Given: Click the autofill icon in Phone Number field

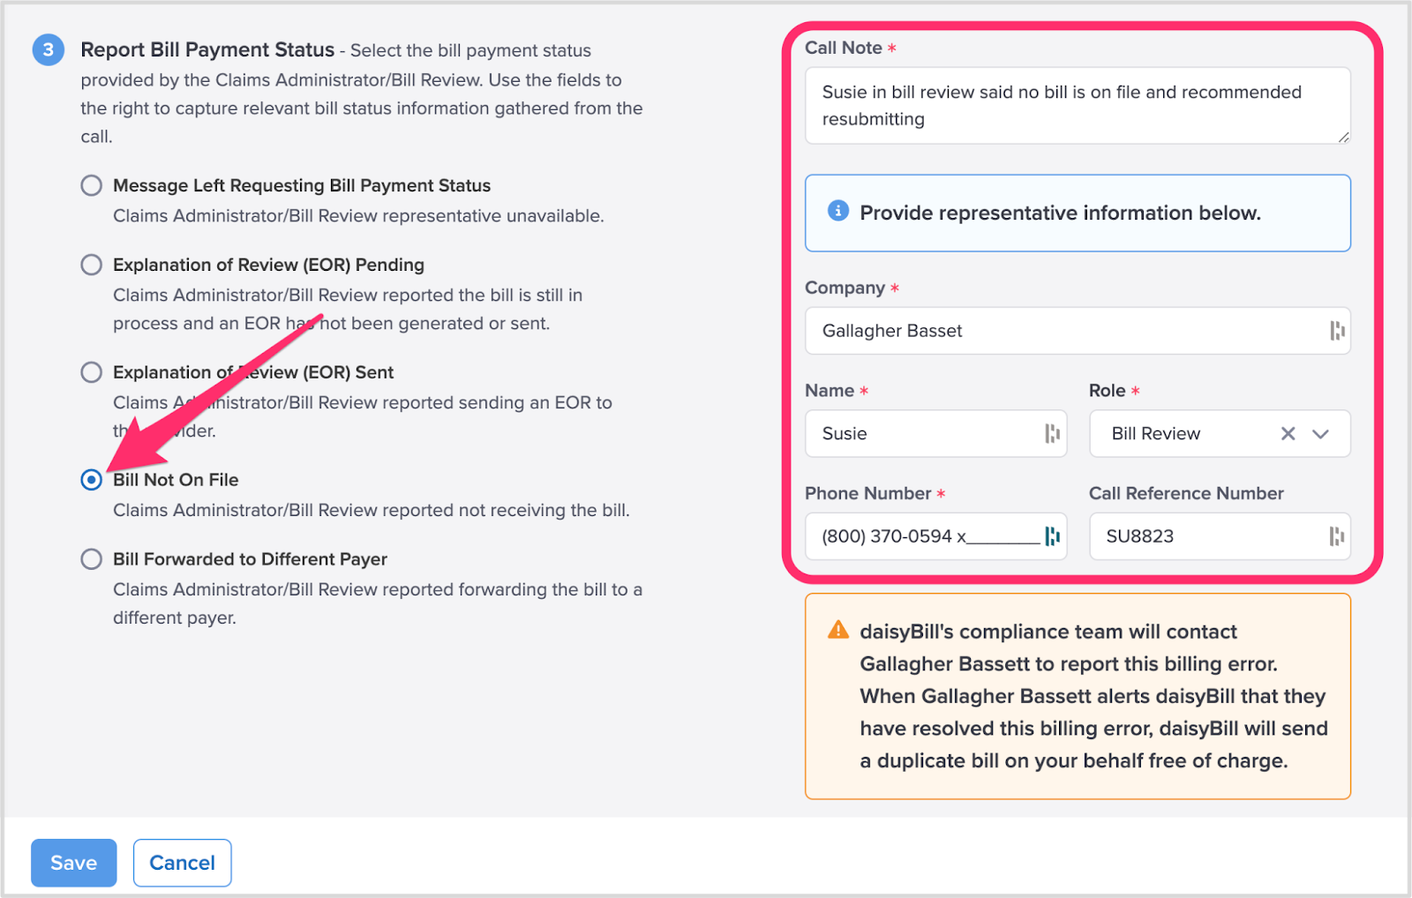Looking at the screenshot, I should point(1053,536).
